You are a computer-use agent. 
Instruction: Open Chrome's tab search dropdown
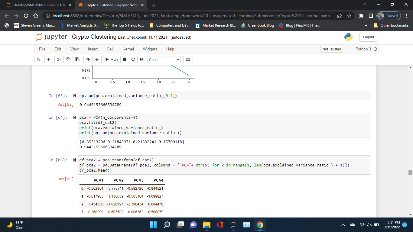click(x=364, y=5)
